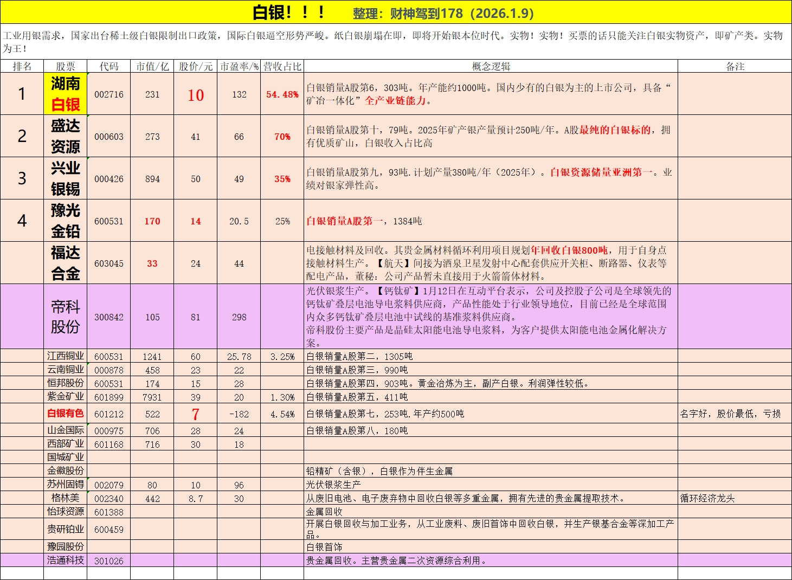Click the 市值/亿 column header
The image size is (792, 580).
click(x=152, y=66)
